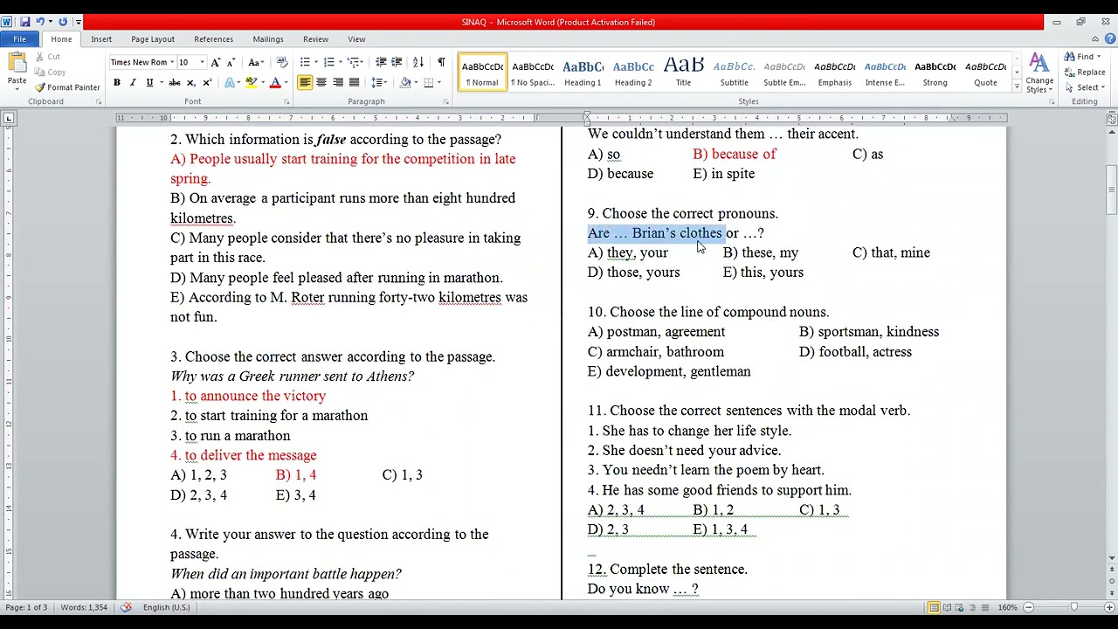Screen dimensions: 1118x629
Task: Open the Change Case dropdown
Action: 256,63
